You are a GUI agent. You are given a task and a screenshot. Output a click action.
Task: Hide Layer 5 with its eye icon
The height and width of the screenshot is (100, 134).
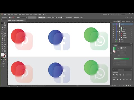(113, 24)
